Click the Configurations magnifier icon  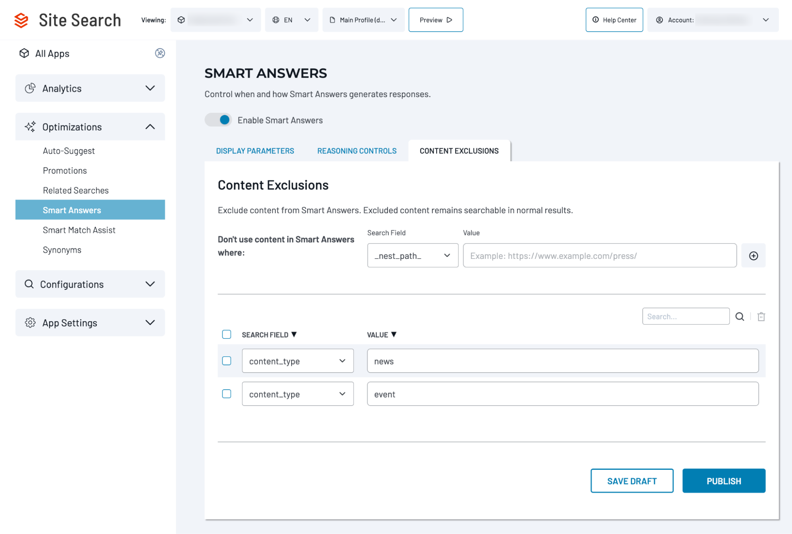click(29, 284)
